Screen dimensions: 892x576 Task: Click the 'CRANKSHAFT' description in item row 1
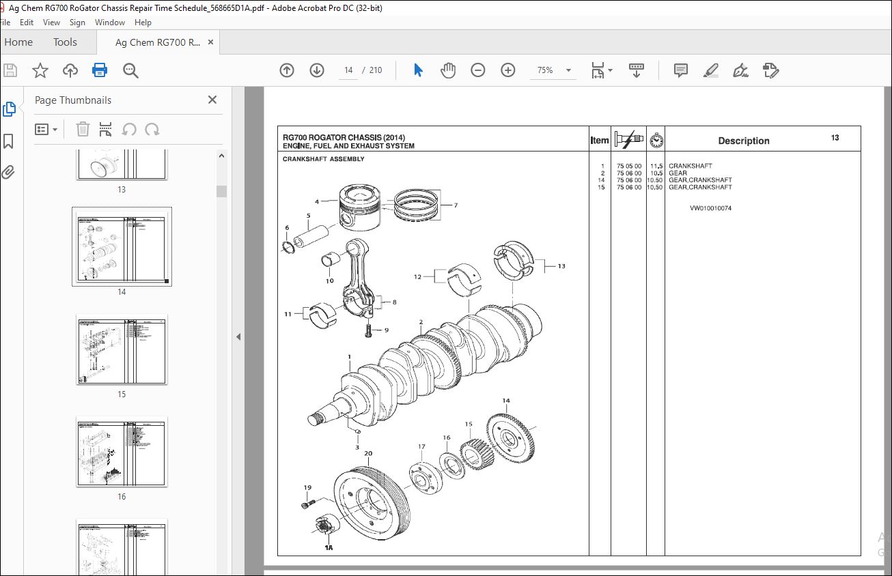click(691, 166)
